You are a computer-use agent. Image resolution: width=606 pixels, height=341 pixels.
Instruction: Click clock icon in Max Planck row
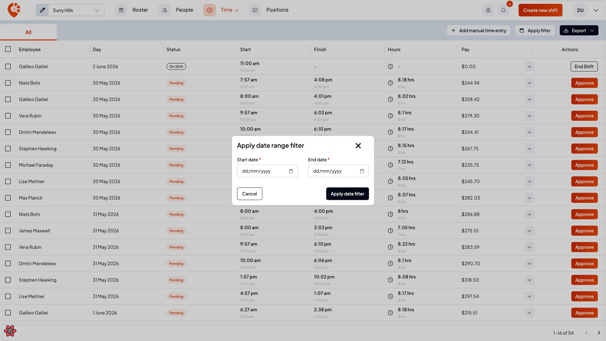(x=390, y=198)
